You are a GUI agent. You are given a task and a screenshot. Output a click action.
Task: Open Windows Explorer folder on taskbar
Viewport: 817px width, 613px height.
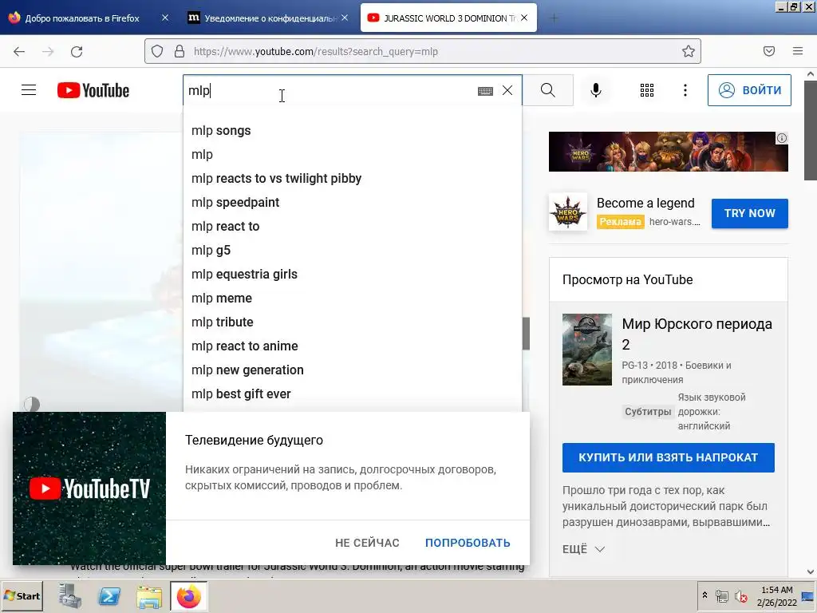(x=149, y=595)
